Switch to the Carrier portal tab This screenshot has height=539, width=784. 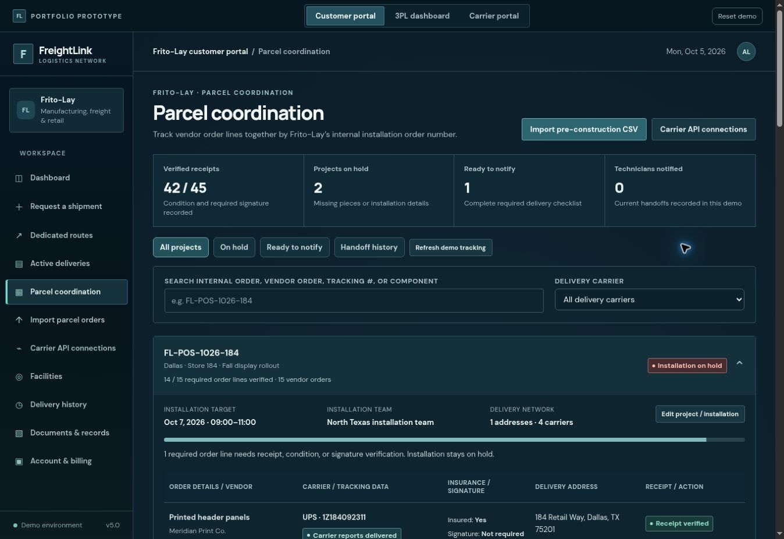pyautogui.click(x=494, y=16)
